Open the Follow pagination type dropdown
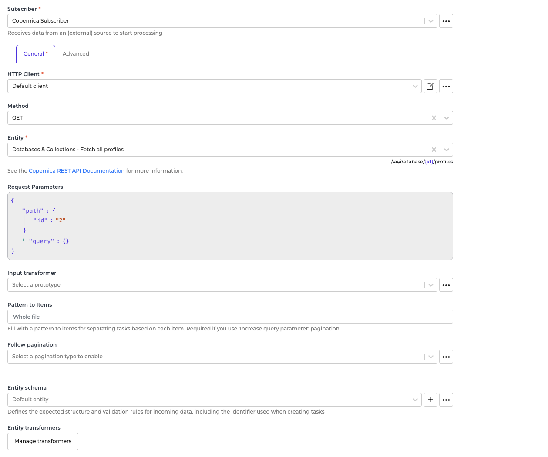The image size is (548, 457). click(430, 357)
